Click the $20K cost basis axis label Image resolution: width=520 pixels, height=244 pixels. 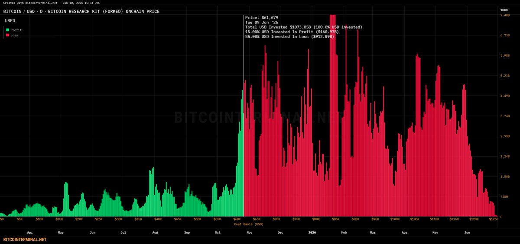coord(79,219)
